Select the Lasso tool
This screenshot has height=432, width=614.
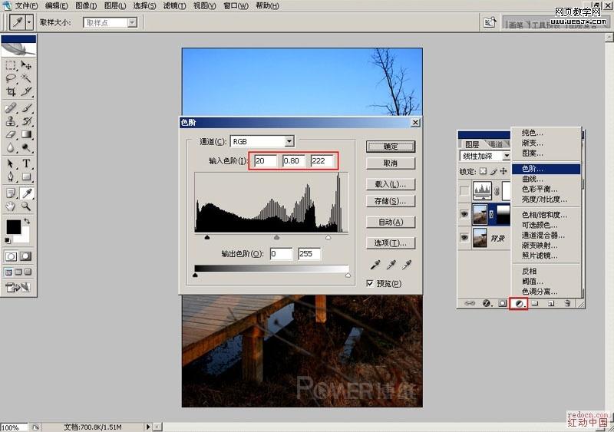tap(11, 78)
